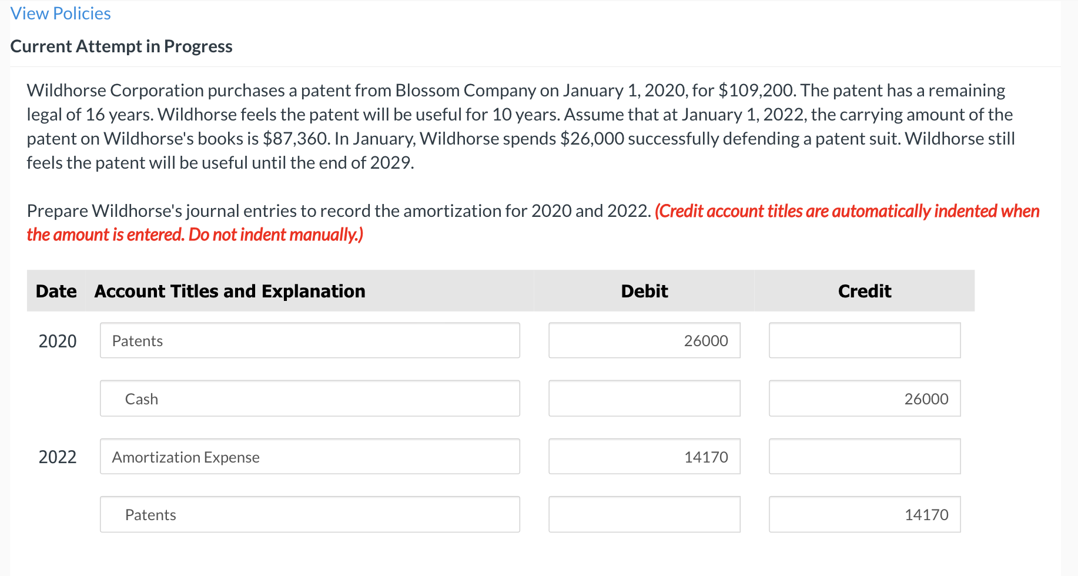Select the Credit column header
Viewport: 1078px width, 576px height.
click(x=864, y=290)
